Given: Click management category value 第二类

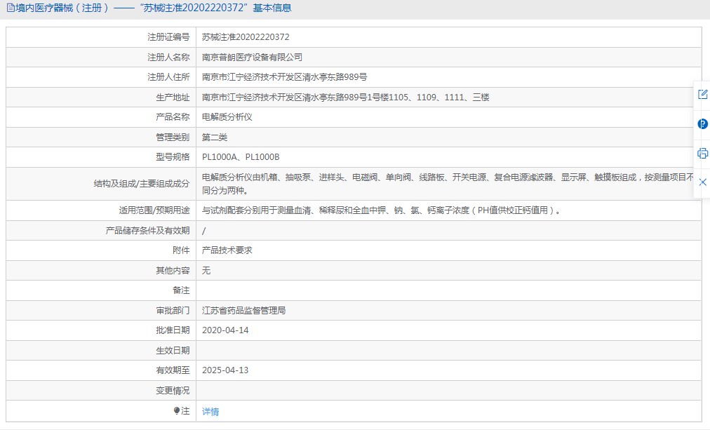Looking at the screenshot, I should tap(215, 137).
